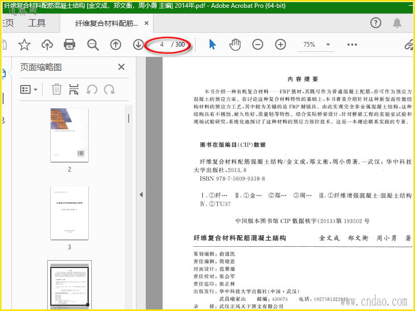Click the share link icon
The image size is (415, 311).
[409, 45]
